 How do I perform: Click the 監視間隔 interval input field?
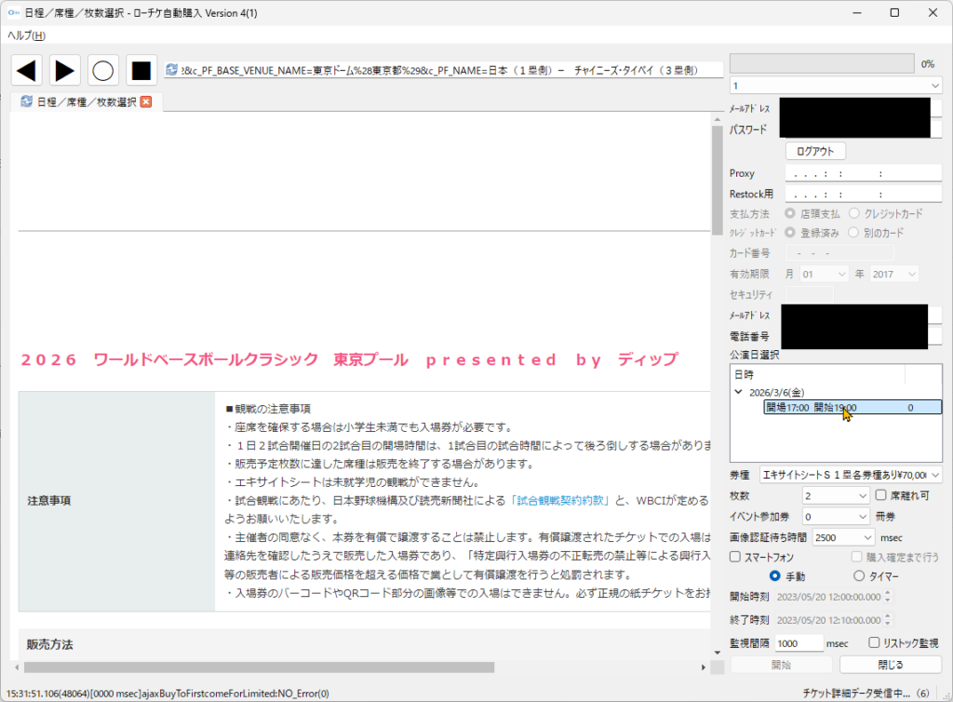(x=799, y=643)
